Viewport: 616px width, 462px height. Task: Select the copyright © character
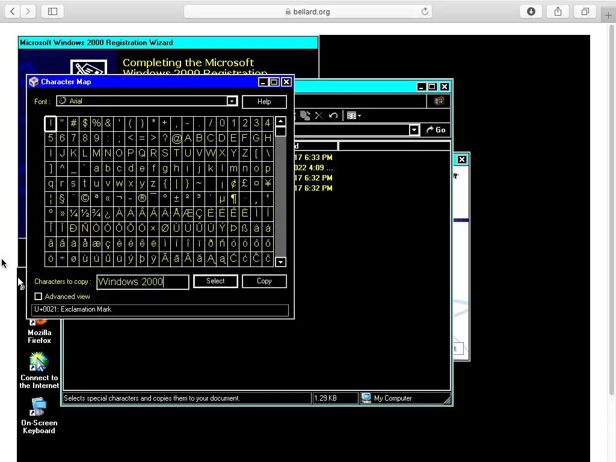[x=85, y=199]
